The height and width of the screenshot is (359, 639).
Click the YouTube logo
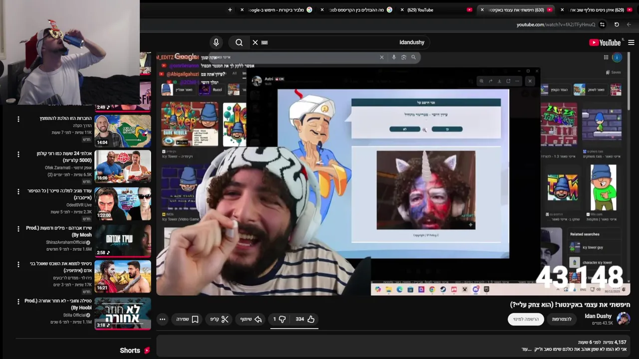coord(605,42)
